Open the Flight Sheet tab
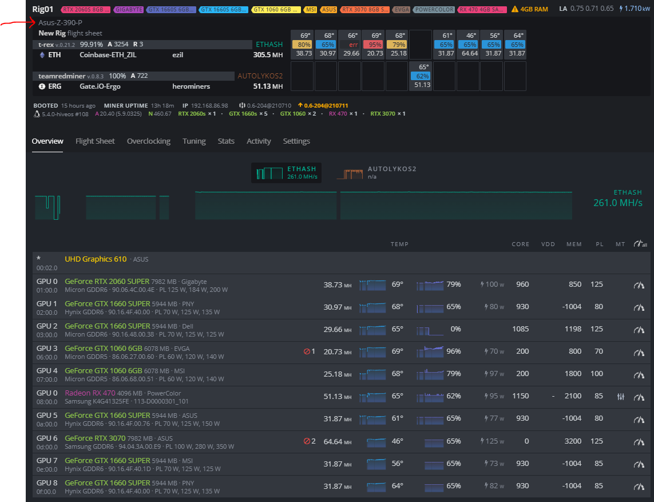The image size is (654, 502). pos(95,141)
